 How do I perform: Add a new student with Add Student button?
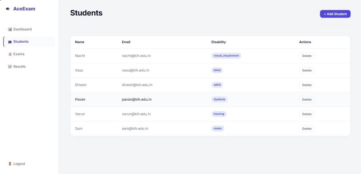pyautogui.click(x=335, y=14)
